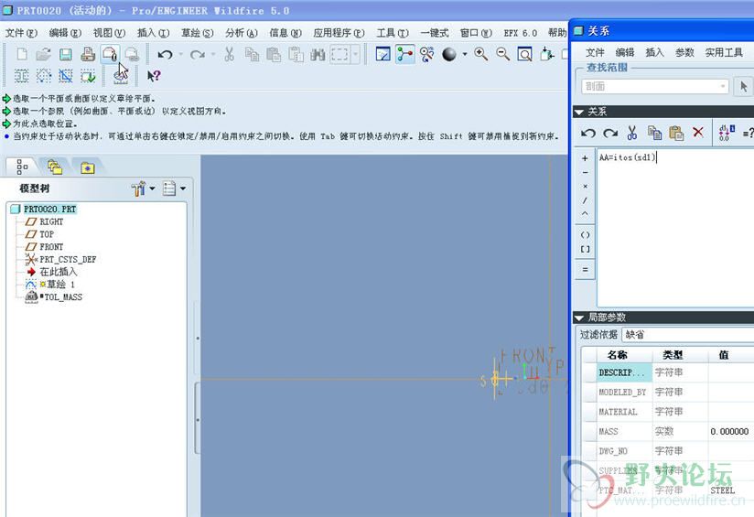Switch to the favorites tab
The height and width of the screenshot is (517, 754).
(88, 167)
